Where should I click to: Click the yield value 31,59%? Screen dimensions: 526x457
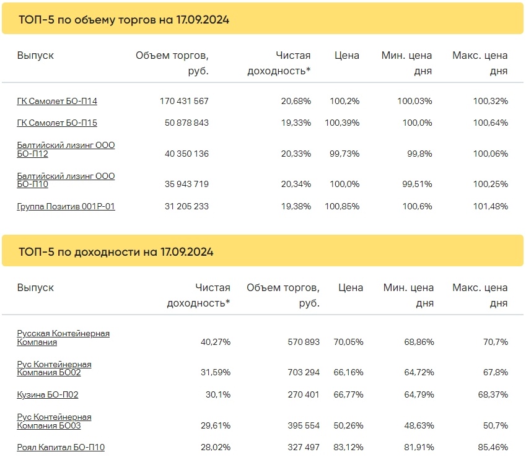pyautogui.click(x=216, y=372)
